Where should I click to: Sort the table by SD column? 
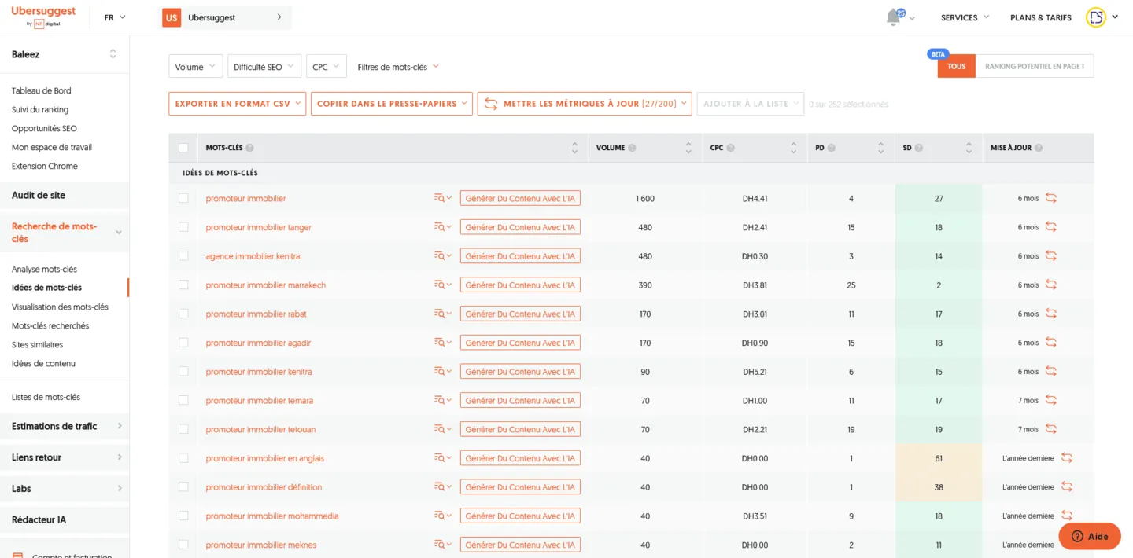click(969, 148)
